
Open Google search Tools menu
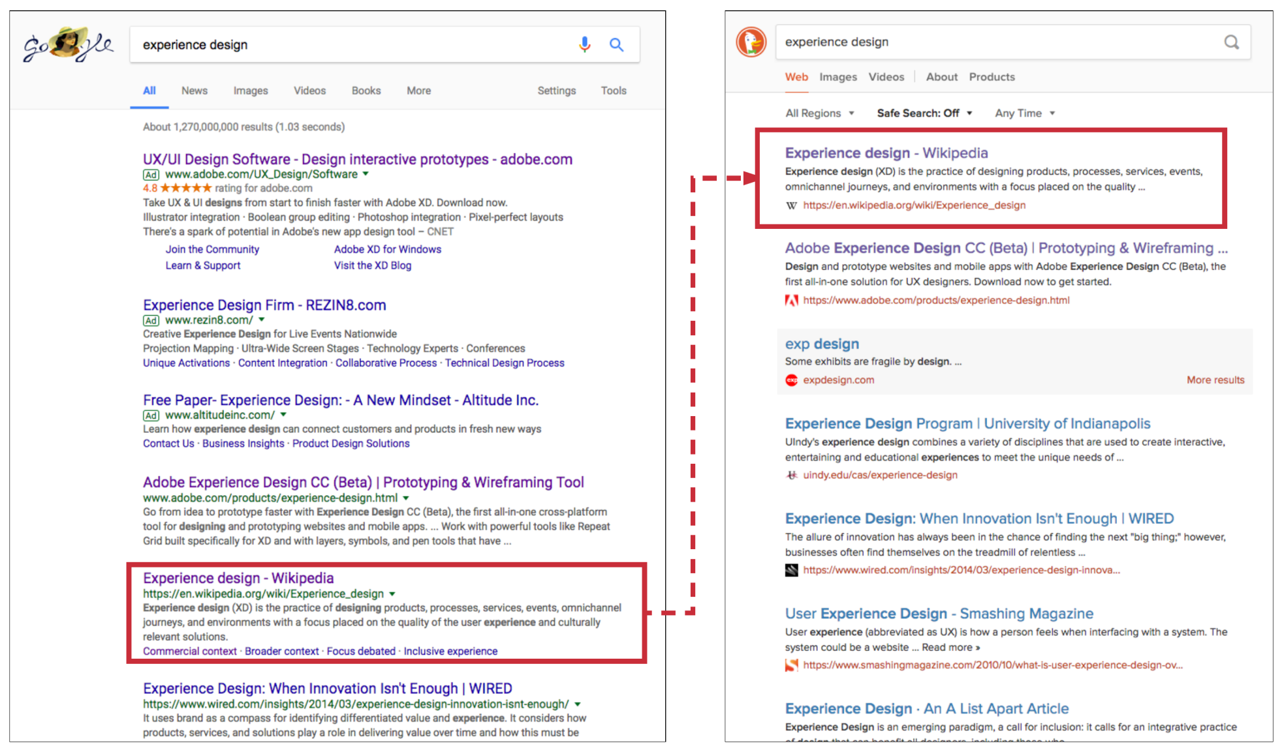click(x=613, y=91)
